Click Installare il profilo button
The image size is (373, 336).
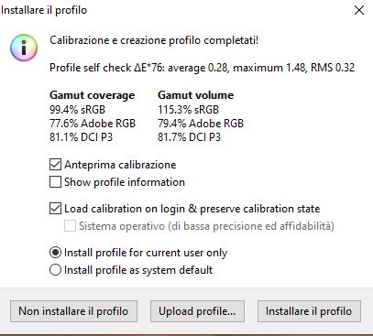tap(309, 311)
